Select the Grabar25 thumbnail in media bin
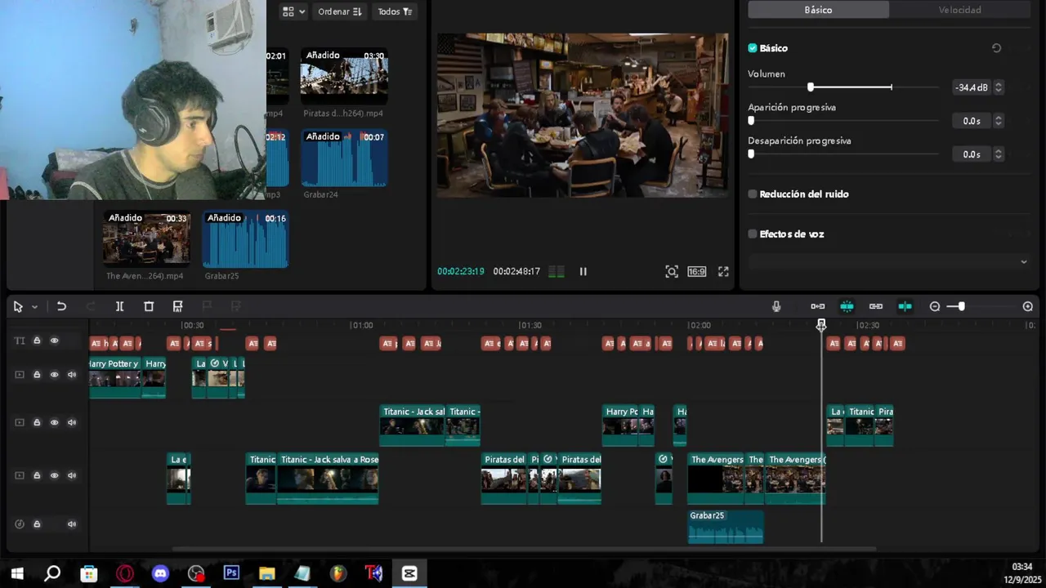Viewport: 1046px width, 588px height. (245, 239)
